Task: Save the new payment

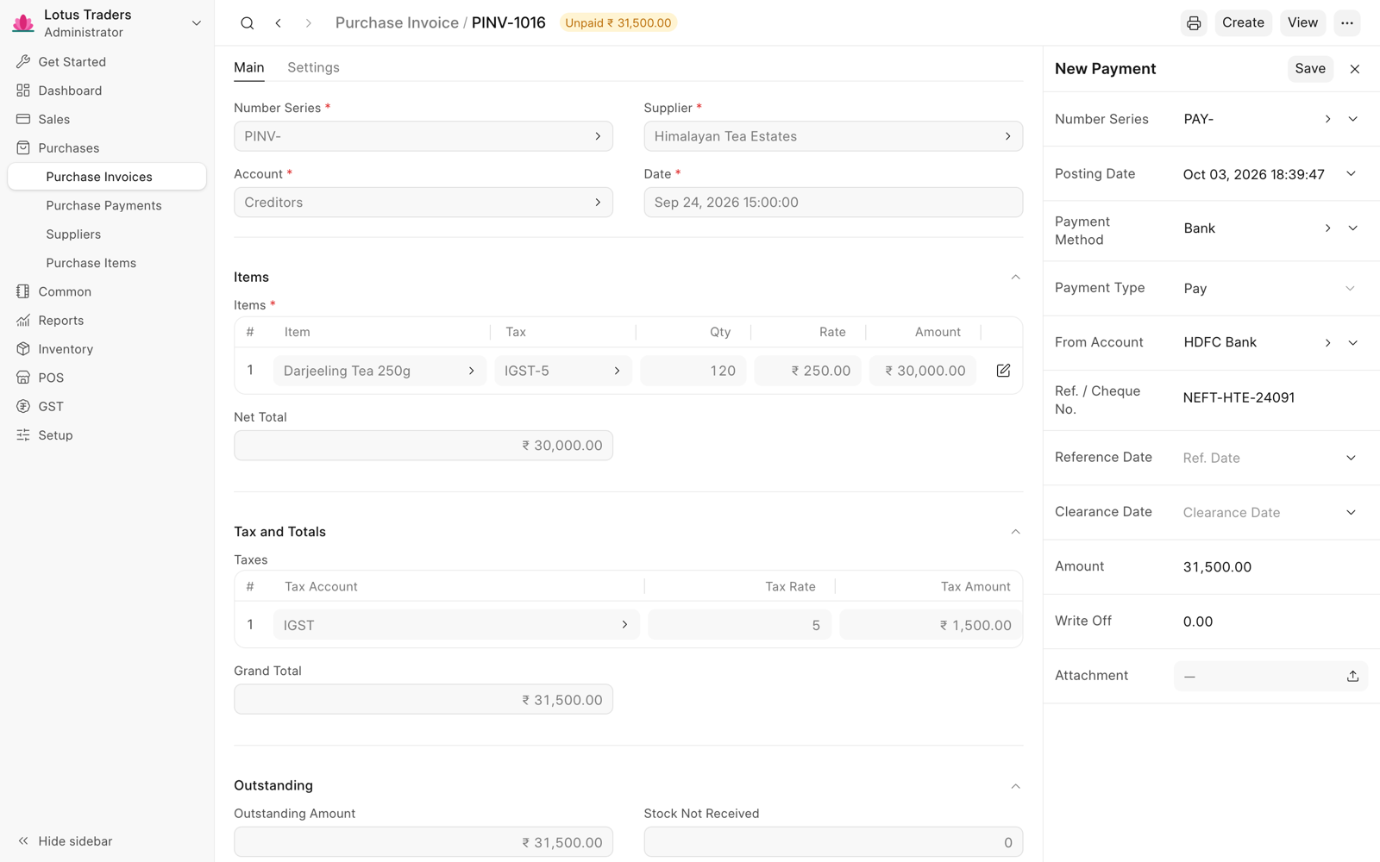Action: (1310, 69)
